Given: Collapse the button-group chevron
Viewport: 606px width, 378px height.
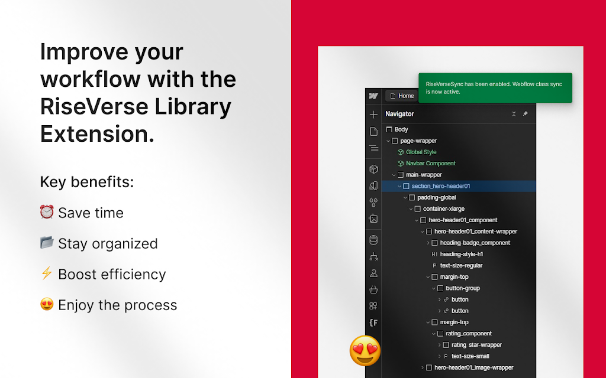Looking at the screenshot, I should coord(434,288).
